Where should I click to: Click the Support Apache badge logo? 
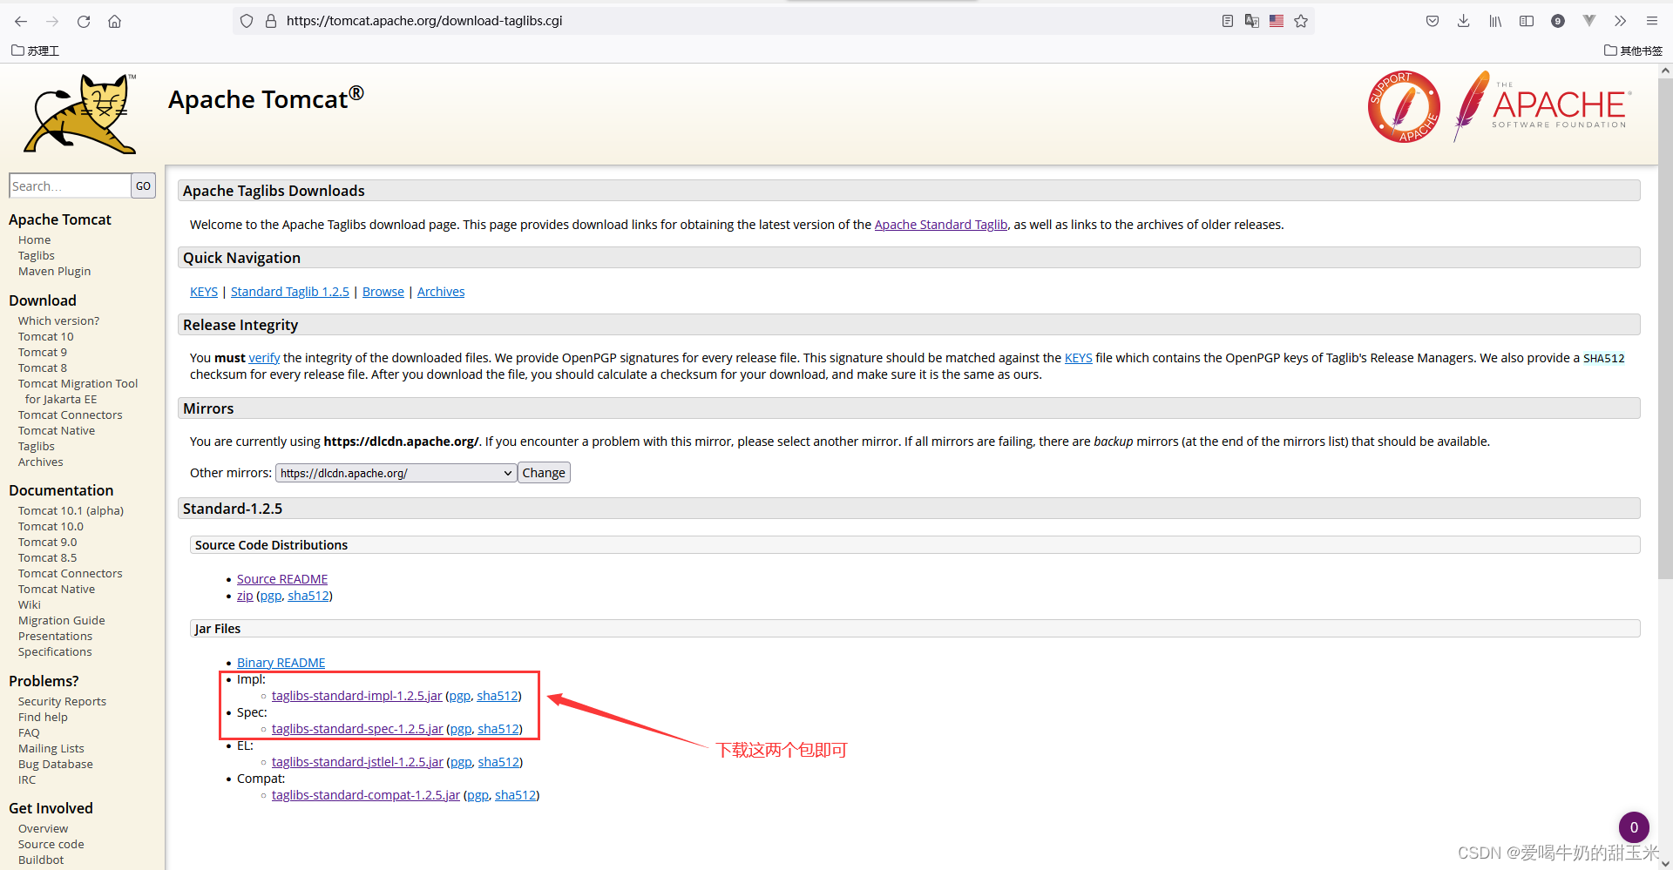pyautogui.click(x=1404, y=107)
